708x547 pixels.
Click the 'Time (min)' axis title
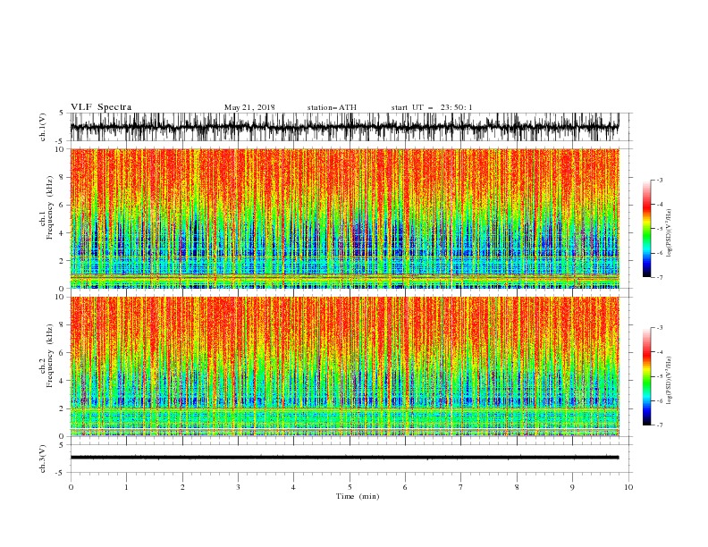click(x=358, y=496)
